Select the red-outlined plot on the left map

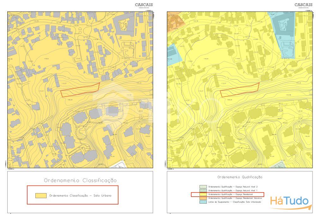click(79, 90)
